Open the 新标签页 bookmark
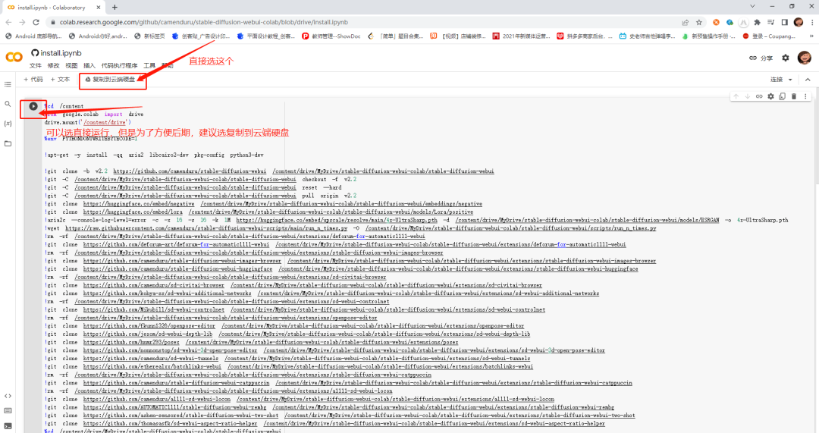This screenshot has width=819, height=433. click(x=149, y=36)
